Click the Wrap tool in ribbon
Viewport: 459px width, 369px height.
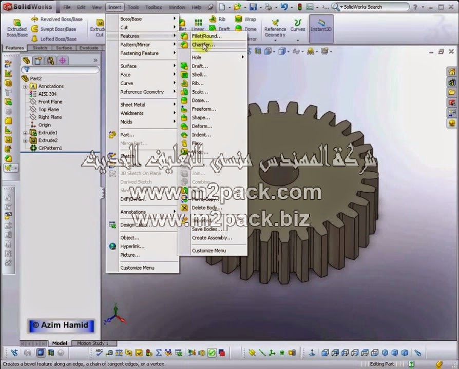pyautogui.click(x=245, y=19)
